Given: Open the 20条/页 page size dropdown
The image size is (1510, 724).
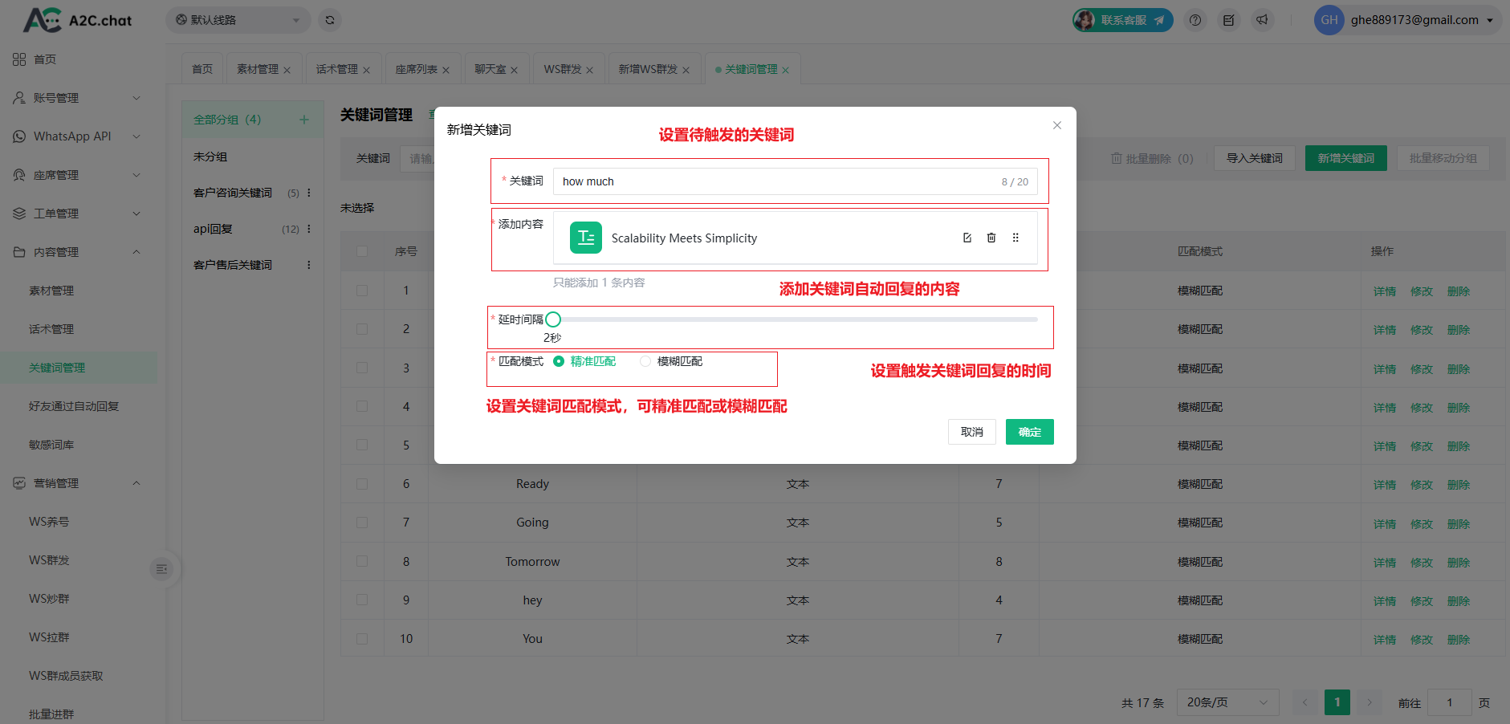Looking at the screenshot, I should tap(1227, 702).
